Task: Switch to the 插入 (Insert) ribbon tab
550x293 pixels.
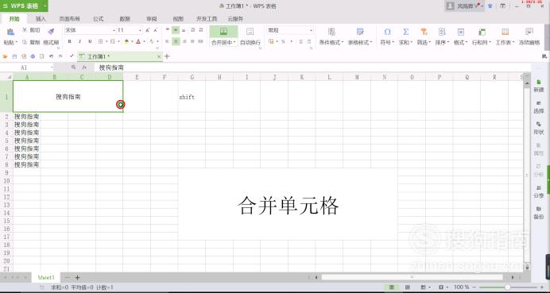Action: tap(41, 19)
